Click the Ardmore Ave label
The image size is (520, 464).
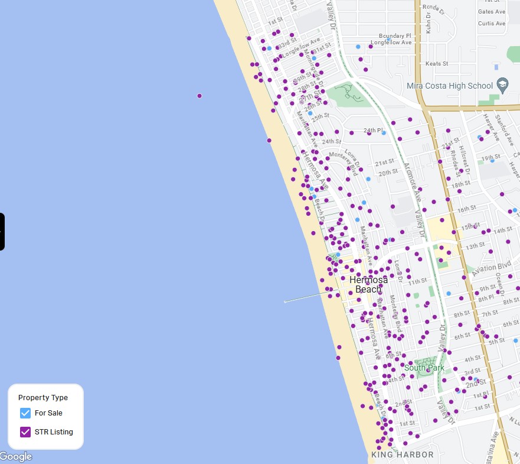(412, 182)
